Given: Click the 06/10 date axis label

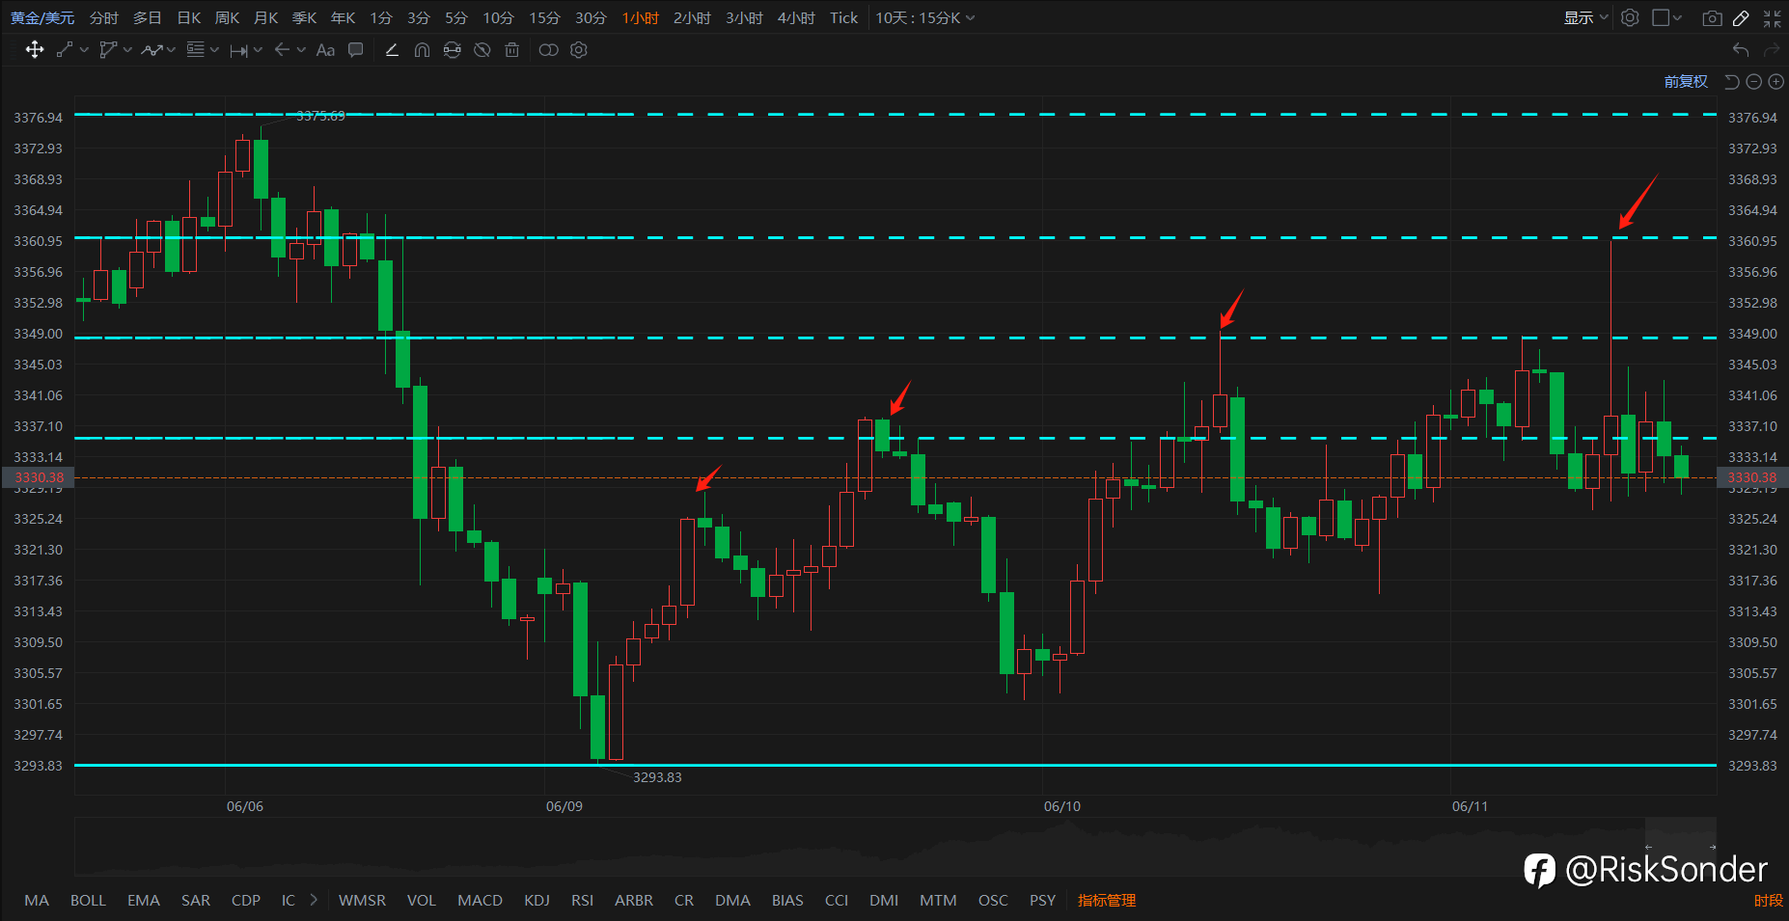Looking at the screenshot, I should [1062, 806].
